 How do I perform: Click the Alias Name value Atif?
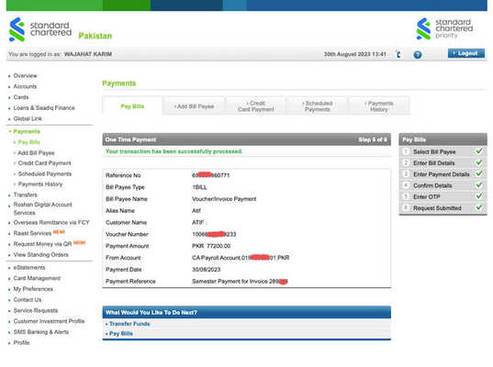tap(196, 211)
